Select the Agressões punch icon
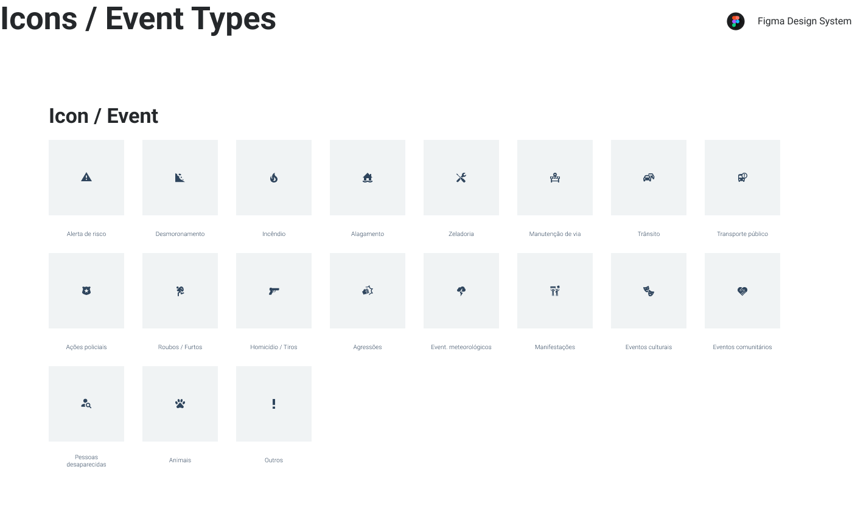The height and width of the screenshot is (517, 852). click(368, 291)
